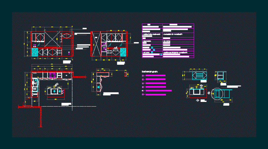The width and height of the screenshot is (268, 149).
Task: Select the L-shaped countertop plan drawing
Action: pyautogui.click(x=103, y=82)
